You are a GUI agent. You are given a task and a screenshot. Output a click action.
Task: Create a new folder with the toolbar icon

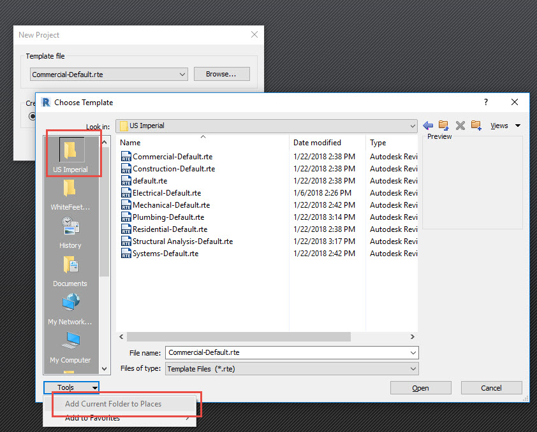[476, 125]
